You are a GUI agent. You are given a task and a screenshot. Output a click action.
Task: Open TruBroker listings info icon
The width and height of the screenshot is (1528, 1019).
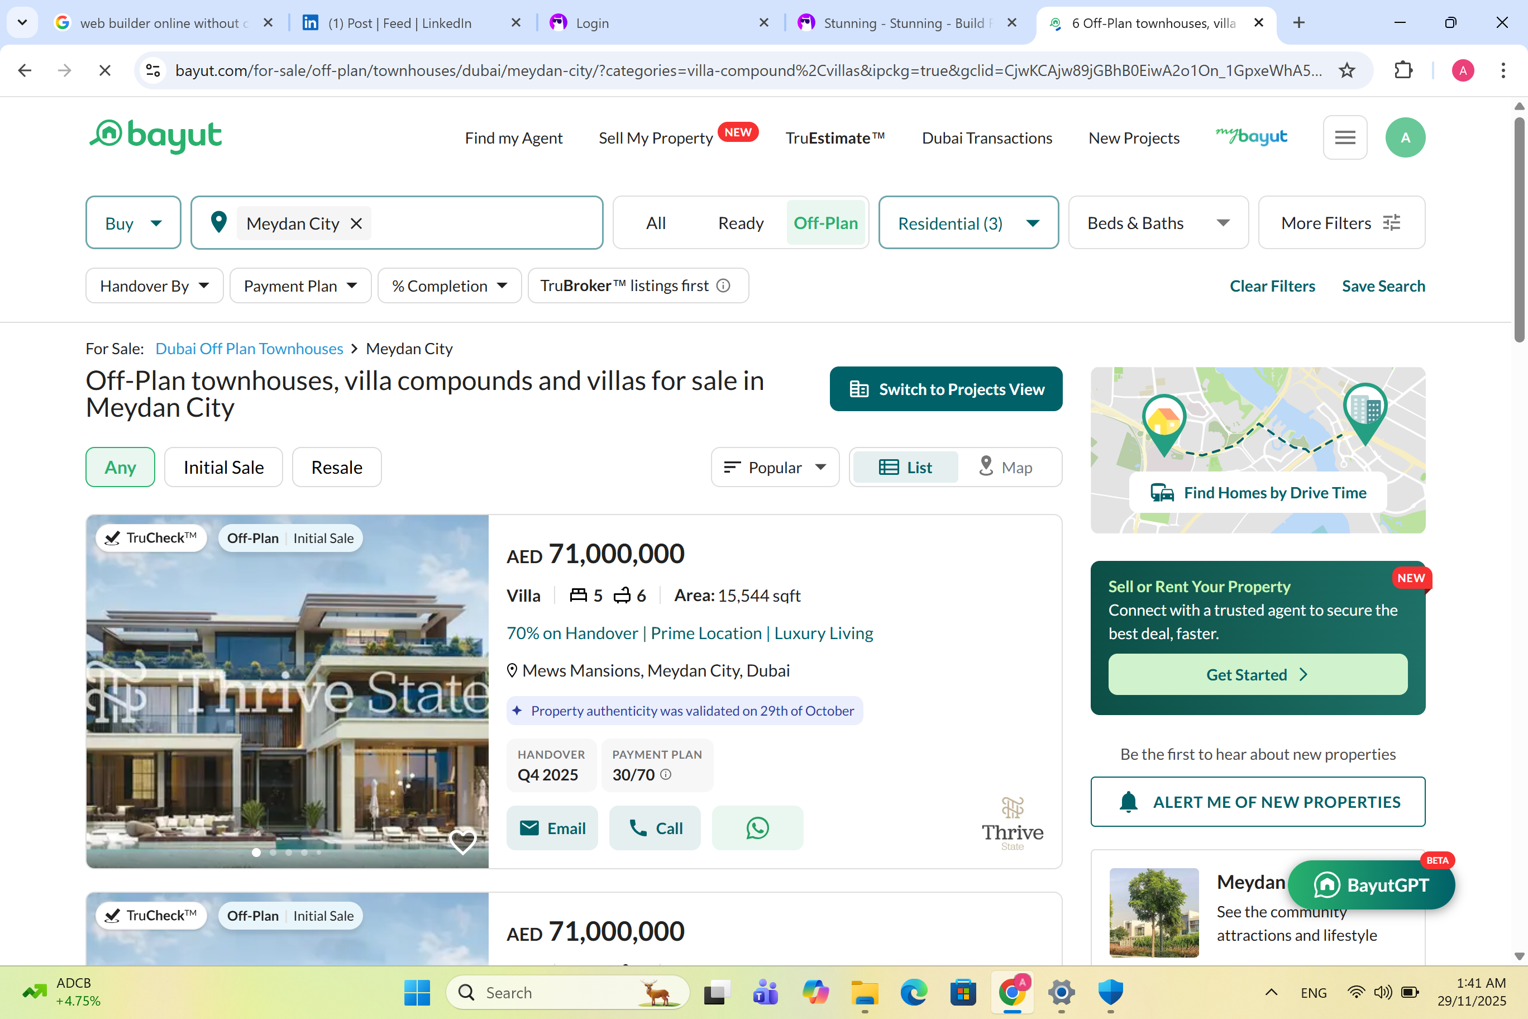coord(723,286)
